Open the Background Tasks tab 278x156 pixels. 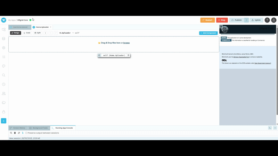[x=39, y=128]
